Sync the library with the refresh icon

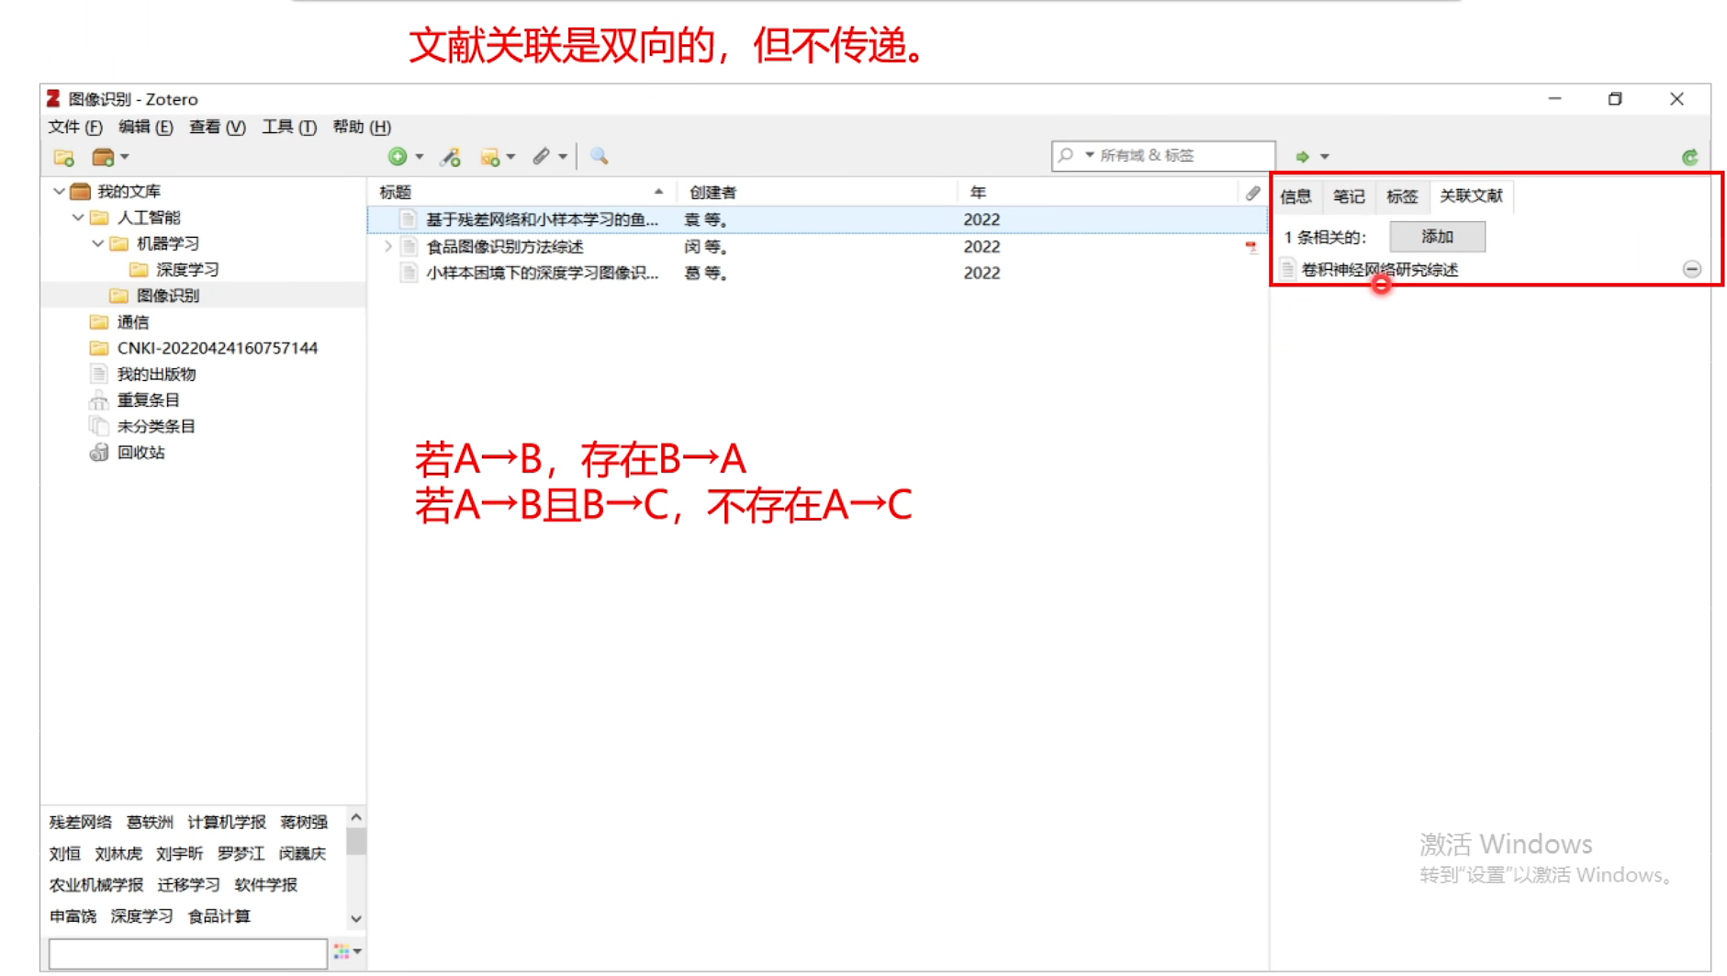pyautogui.click(x=1690, y=156)
